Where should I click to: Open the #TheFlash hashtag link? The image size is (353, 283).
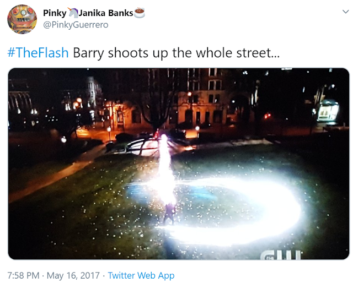[38, 53]
